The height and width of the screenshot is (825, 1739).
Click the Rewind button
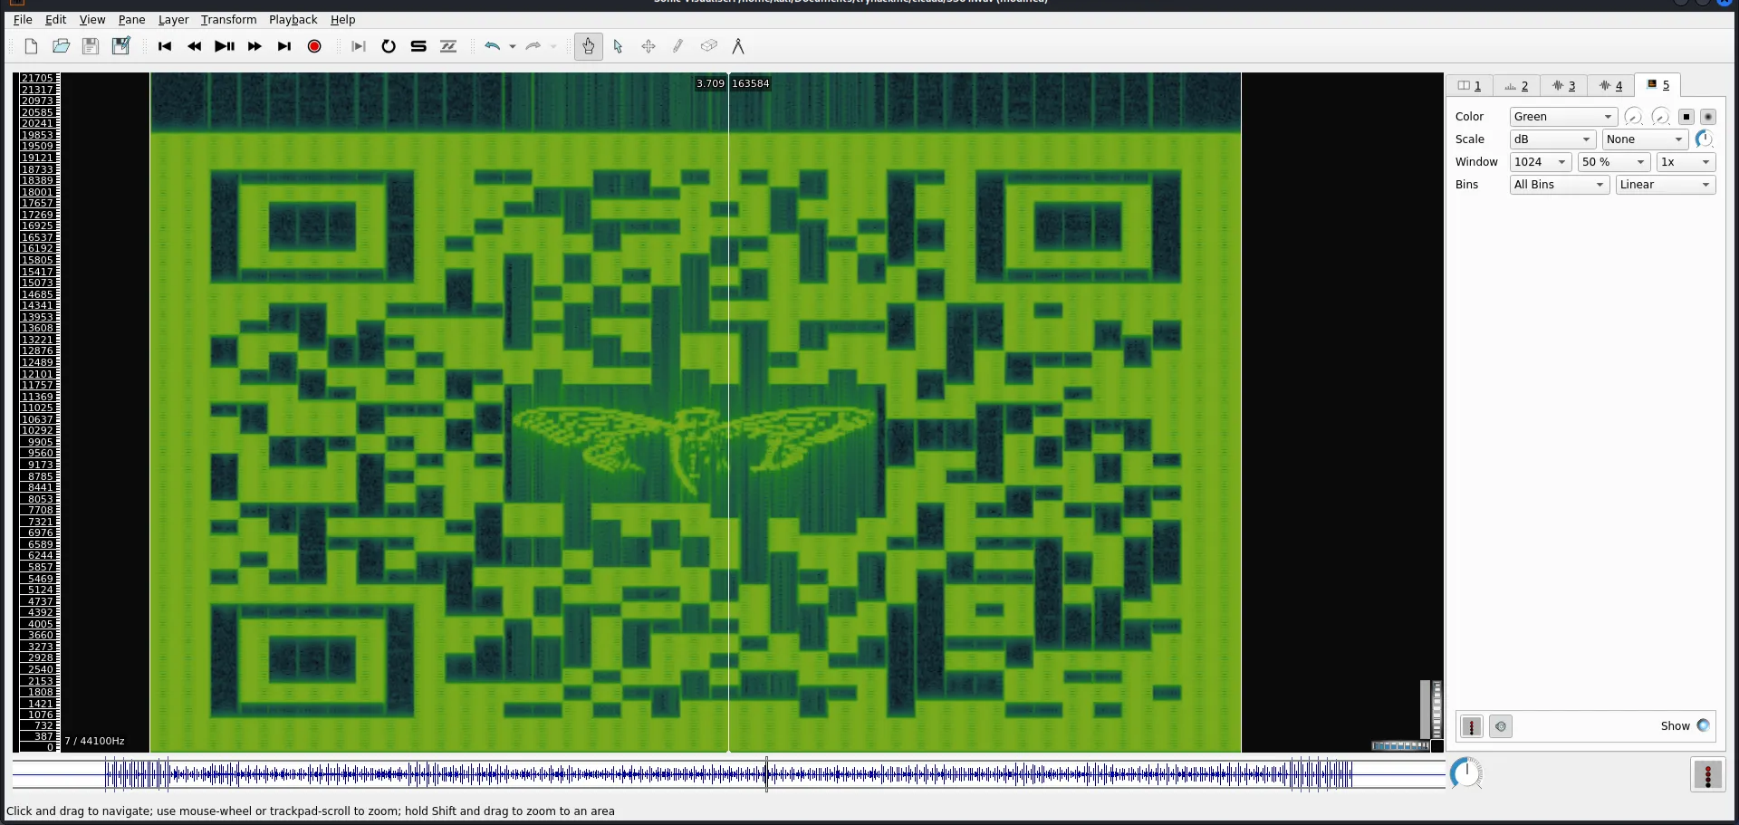click(x=195, y=46)
